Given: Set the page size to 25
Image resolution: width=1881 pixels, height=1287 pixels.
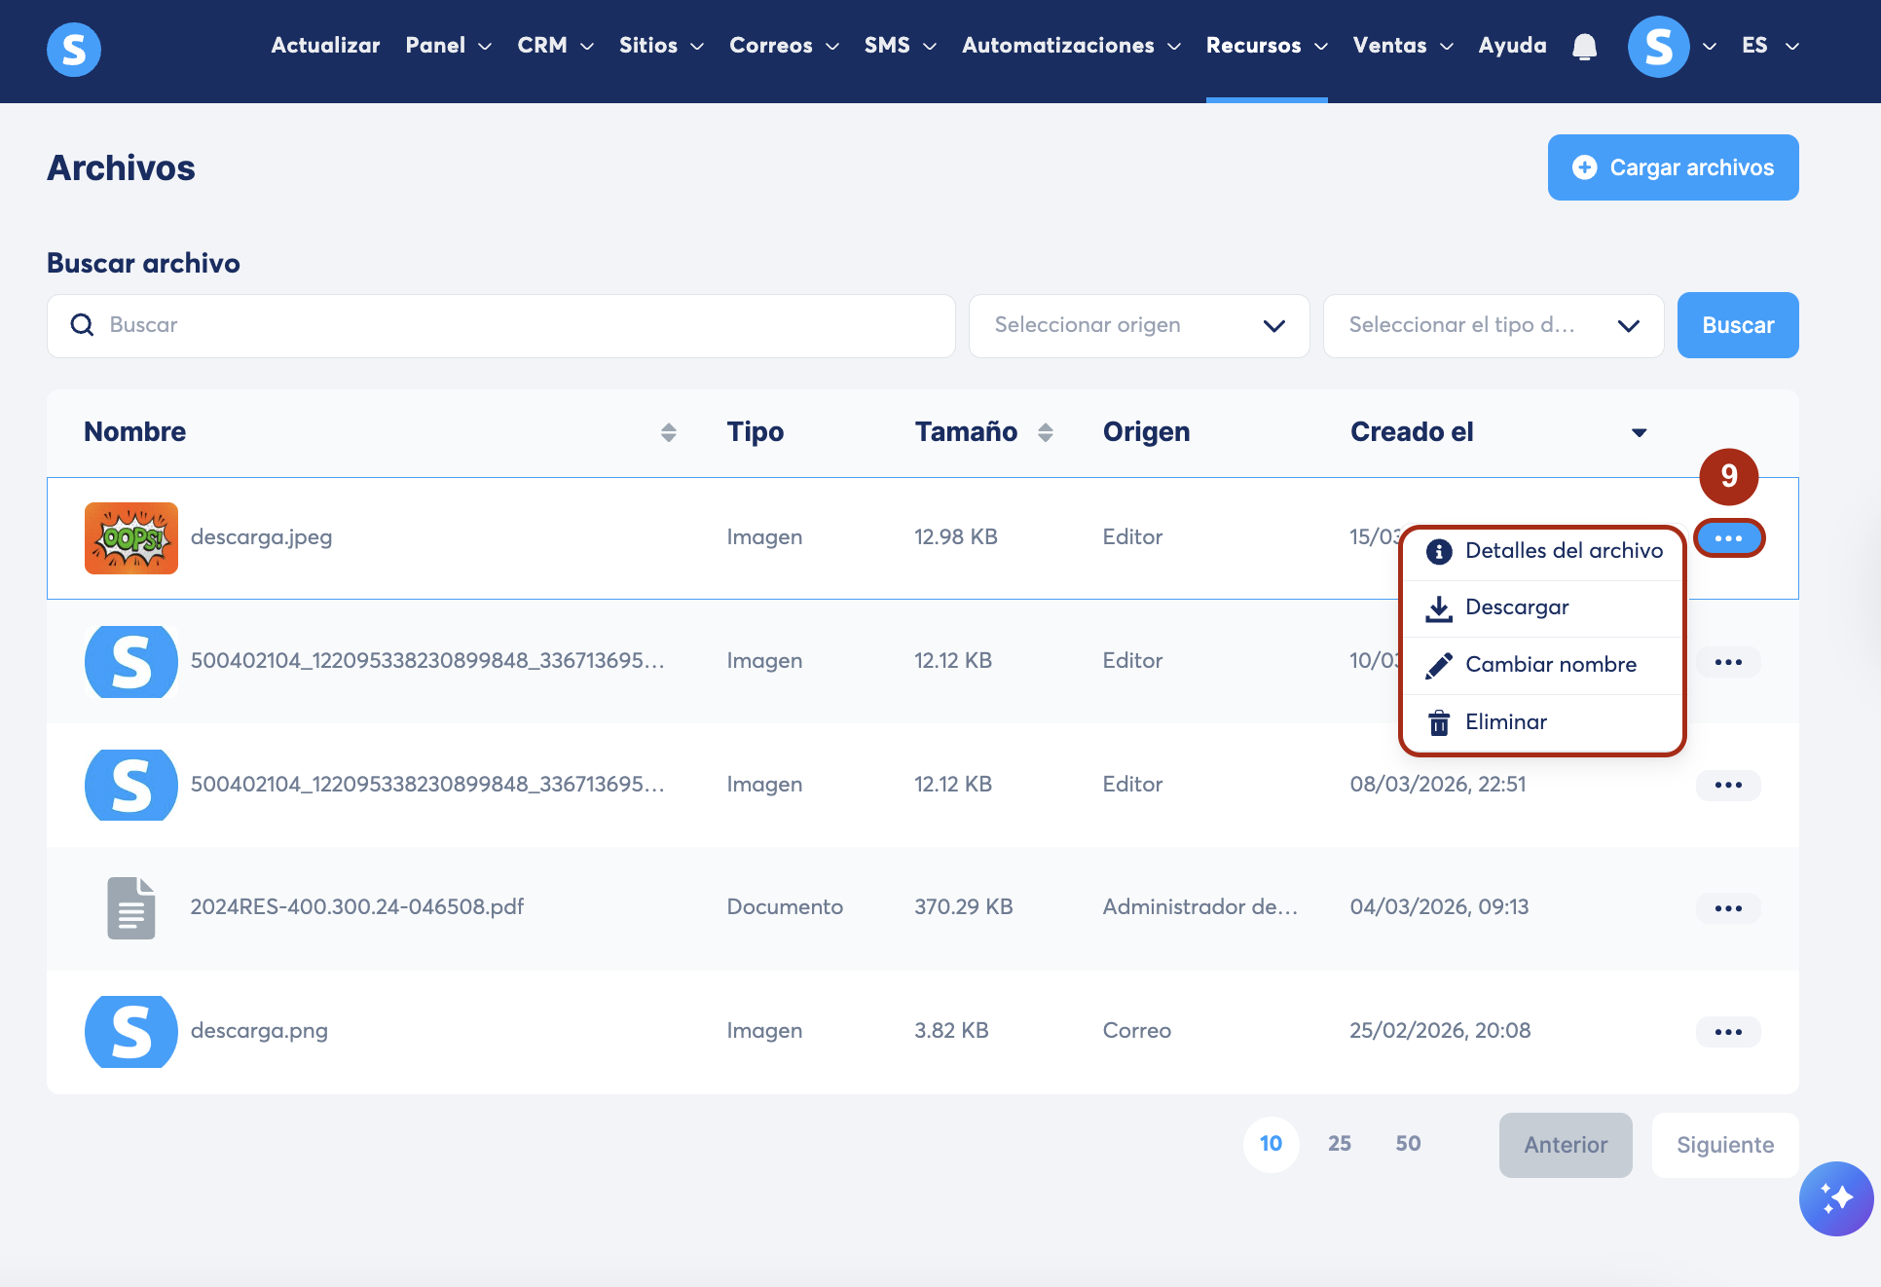Looking at the screenshot, I should [x=1339, y=1144].
